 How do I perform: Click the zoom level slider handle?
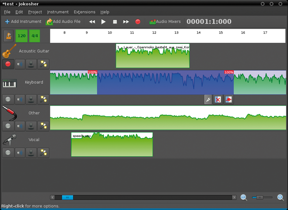260,197
